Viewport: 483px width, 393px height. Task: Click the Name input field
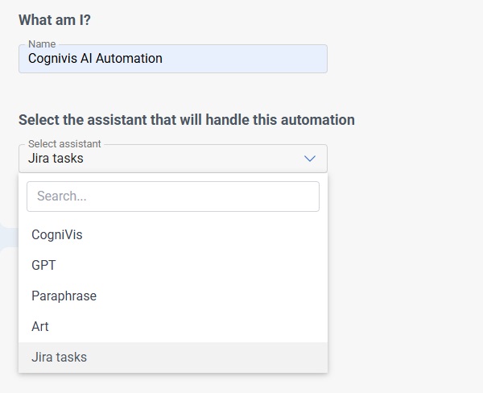[172, 59]
